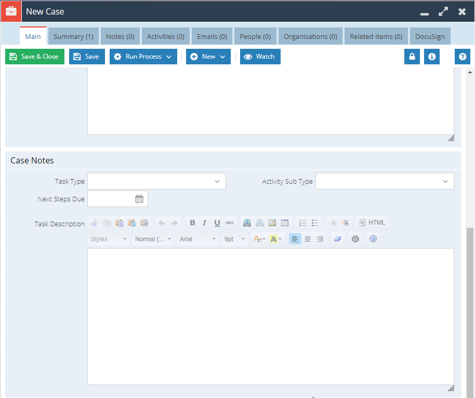The width and height of the screenshot is (475, 398).
Task: Open the Summary (1) tab
Action: tap(73, 36)
